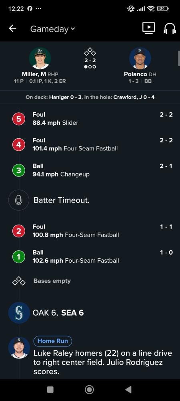180x401 pixels.
Task: Grab the scrollbar thumb at right edge
Action: coord(179,58)
